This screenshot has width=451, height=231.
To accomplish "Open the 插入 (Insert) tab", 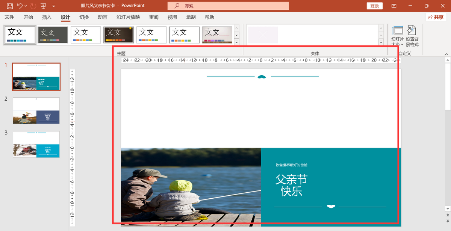I will (x=47, y=17).
